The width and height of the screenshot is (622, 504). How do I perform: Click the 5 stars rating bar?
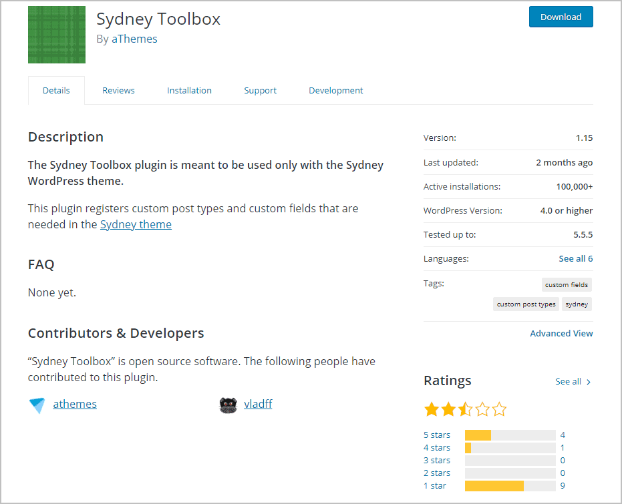(510, 435)
